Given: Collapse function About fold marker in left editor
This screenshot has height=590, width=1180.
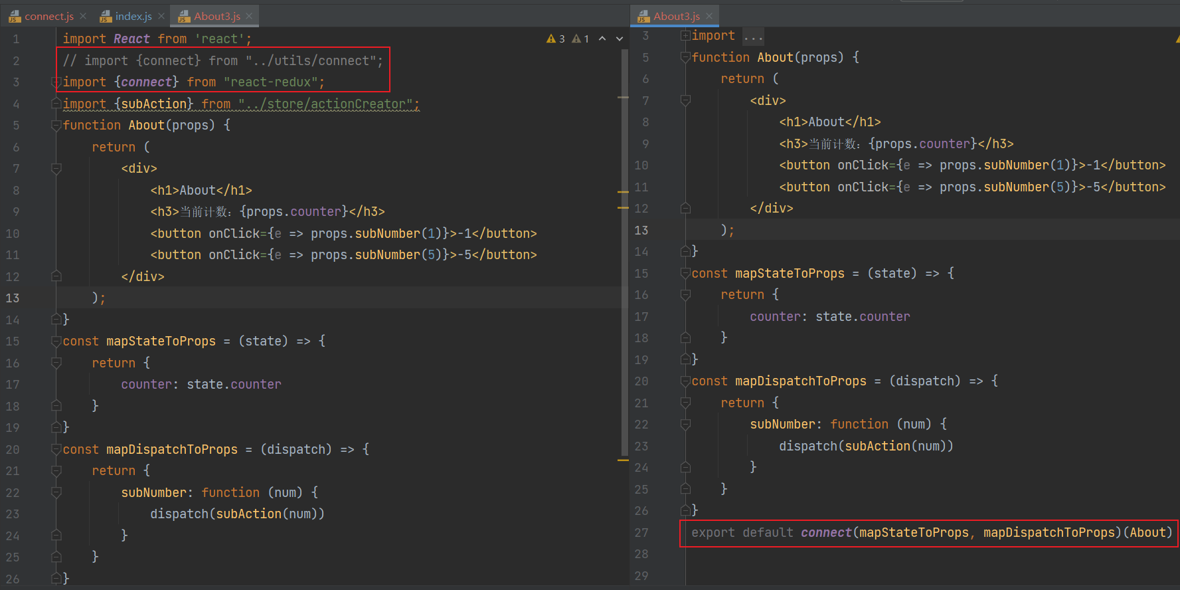Looking at the screenshot, I should (56, 126).
